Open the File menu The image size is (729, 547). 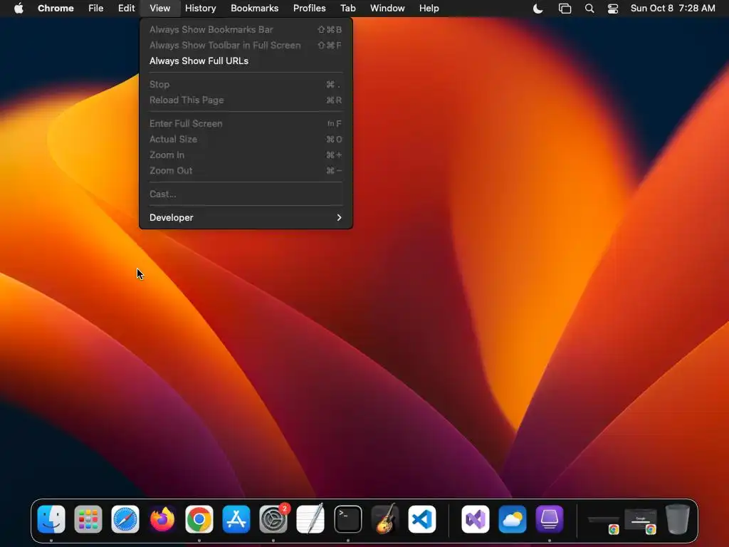tap(96, 8)
